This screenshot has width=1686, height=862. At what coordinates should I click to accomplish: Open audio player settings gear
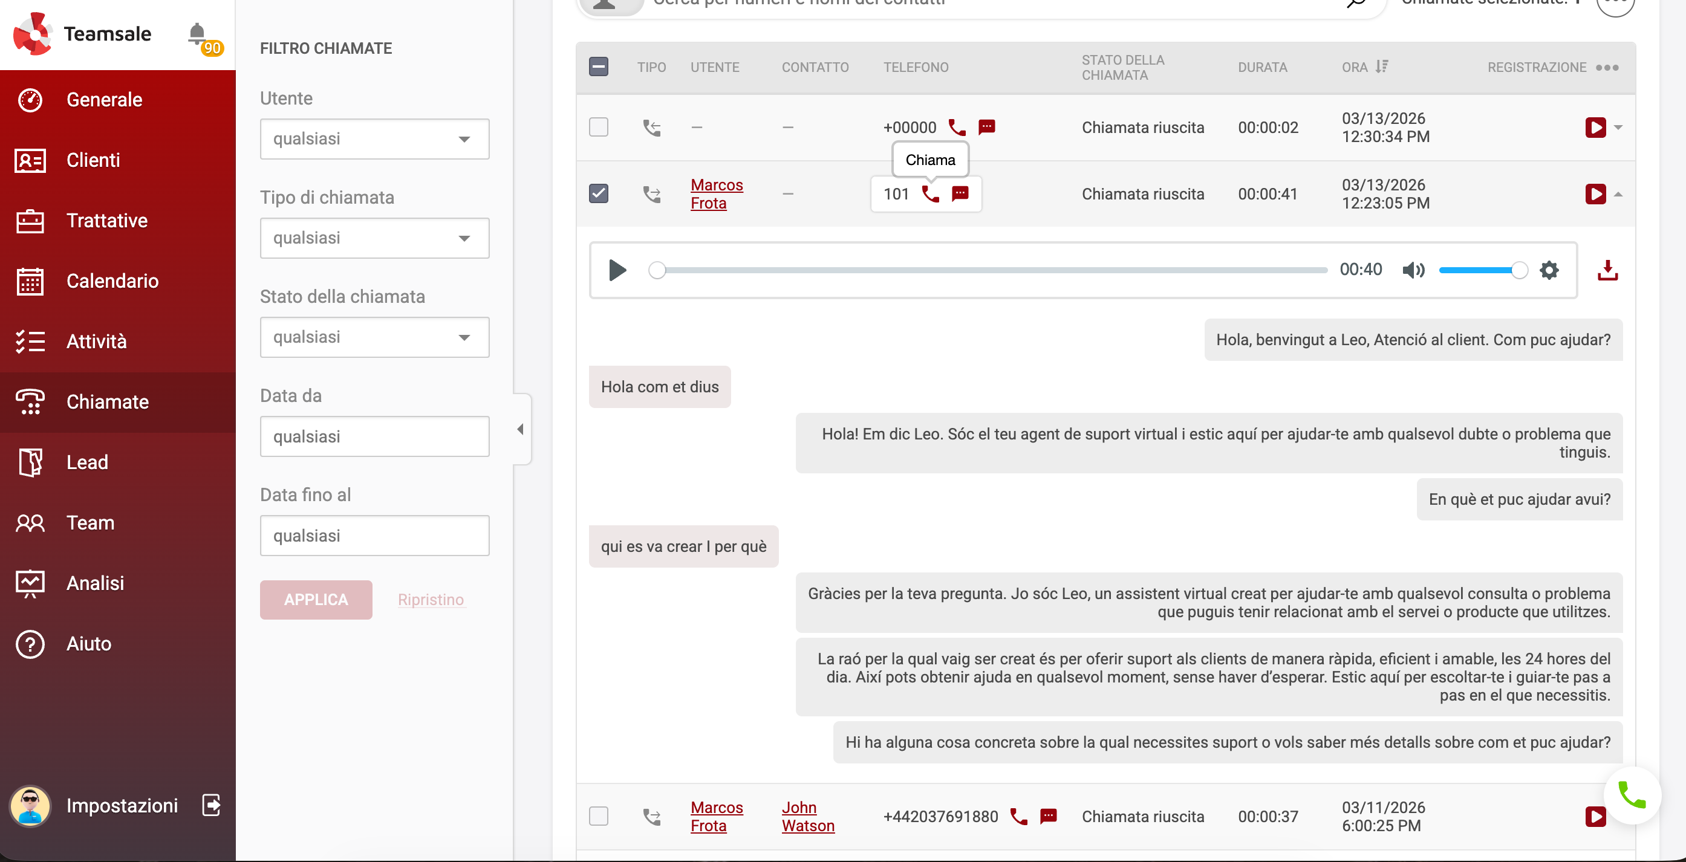tap(1549, 270)
